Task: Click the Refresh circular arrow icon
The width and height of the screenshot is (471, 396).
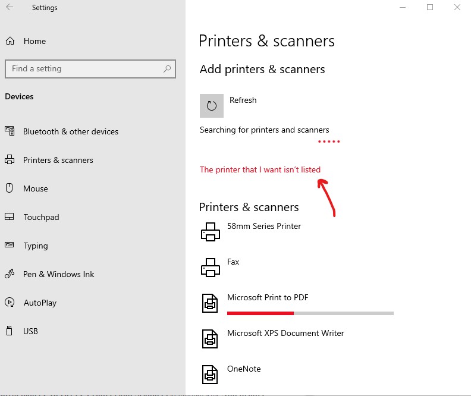Action: click(212, 106)
